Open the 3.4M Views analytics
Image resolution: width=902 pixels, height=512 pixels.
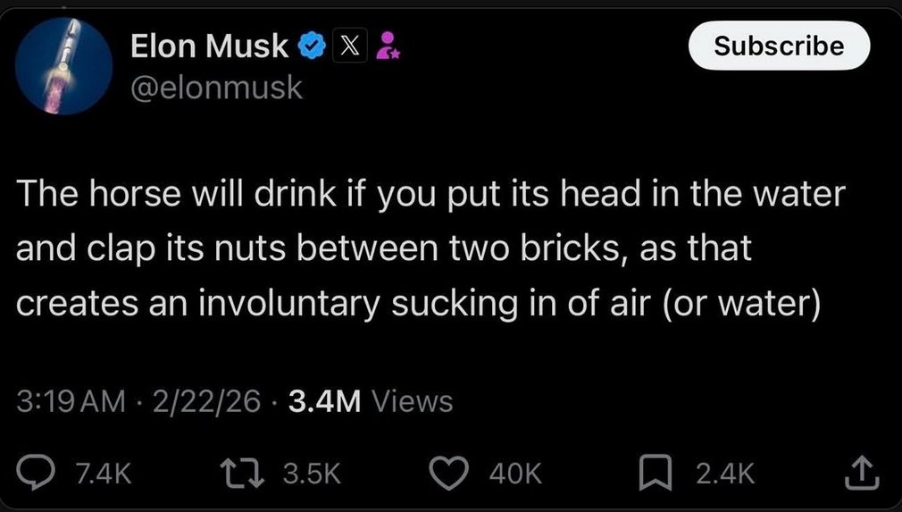coord(368,401)
